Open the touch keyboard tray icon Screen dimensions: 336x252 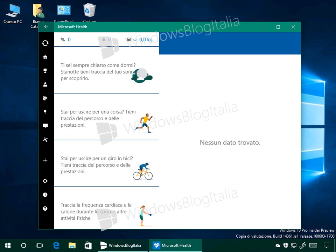(313, 245)
